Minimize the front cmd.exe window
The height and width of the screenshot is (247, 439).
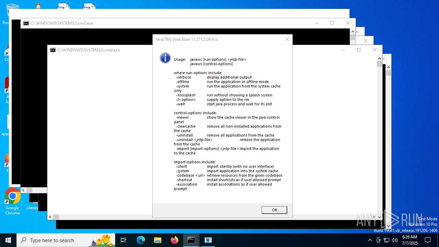(x=343, y=50)
